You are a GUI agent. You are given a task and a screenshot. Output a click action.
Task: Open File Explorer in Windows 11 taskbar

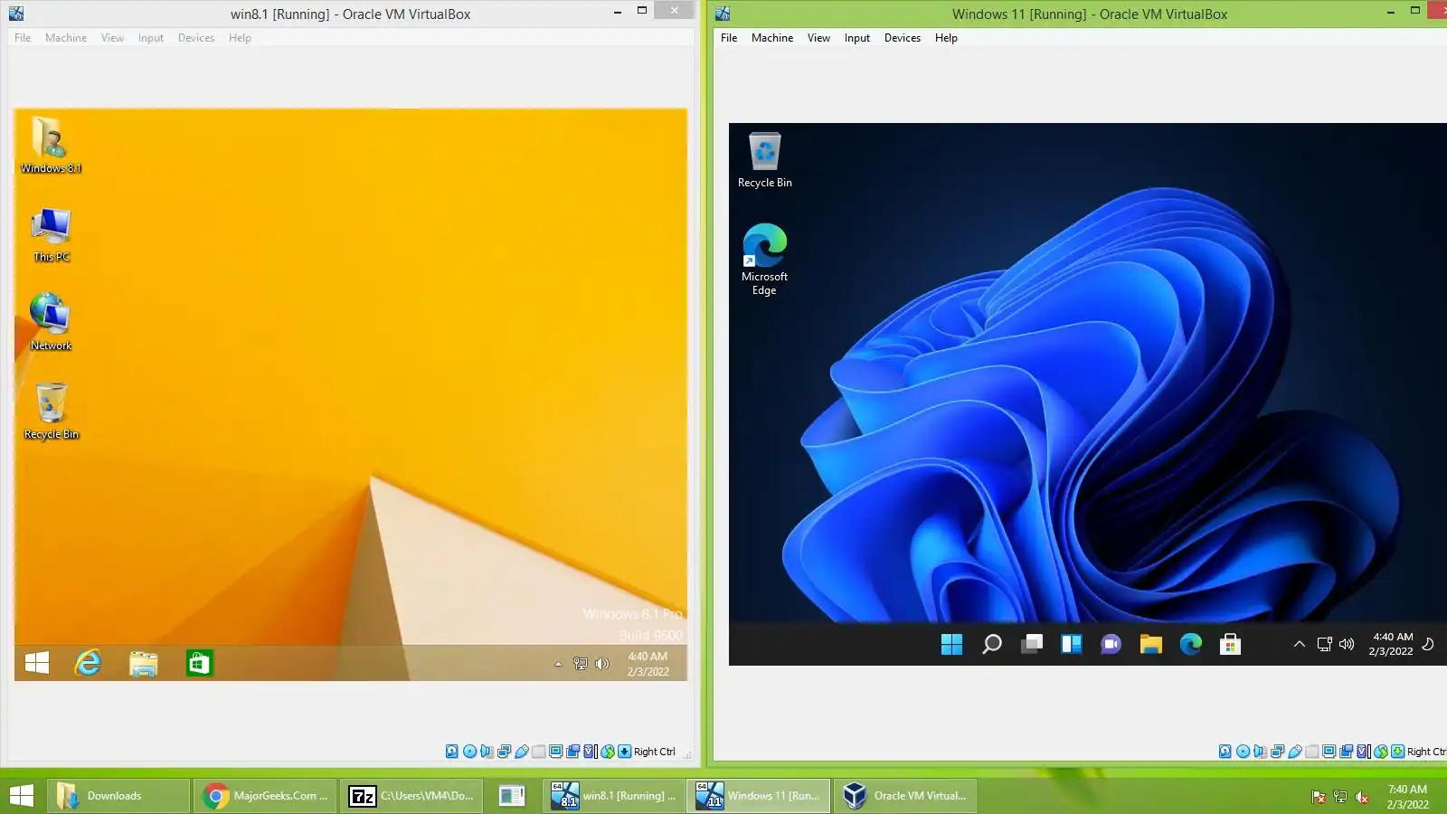tap(1150, 644)
